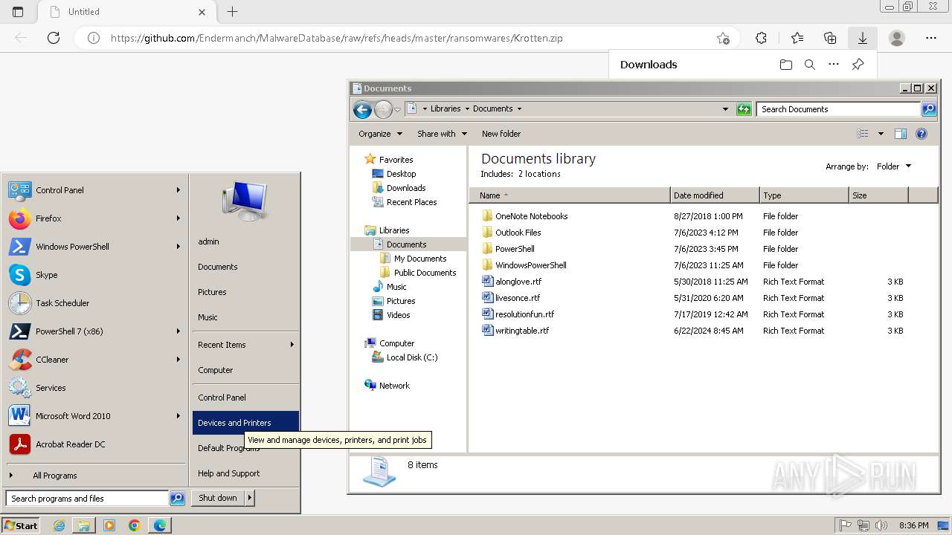Open a new Edge tab
Viewport: 952px width, 535px height.
[x=232, y=12]
